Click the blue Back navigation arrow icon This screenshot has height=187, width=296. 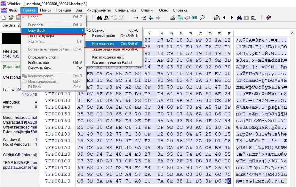pos(151,18)
